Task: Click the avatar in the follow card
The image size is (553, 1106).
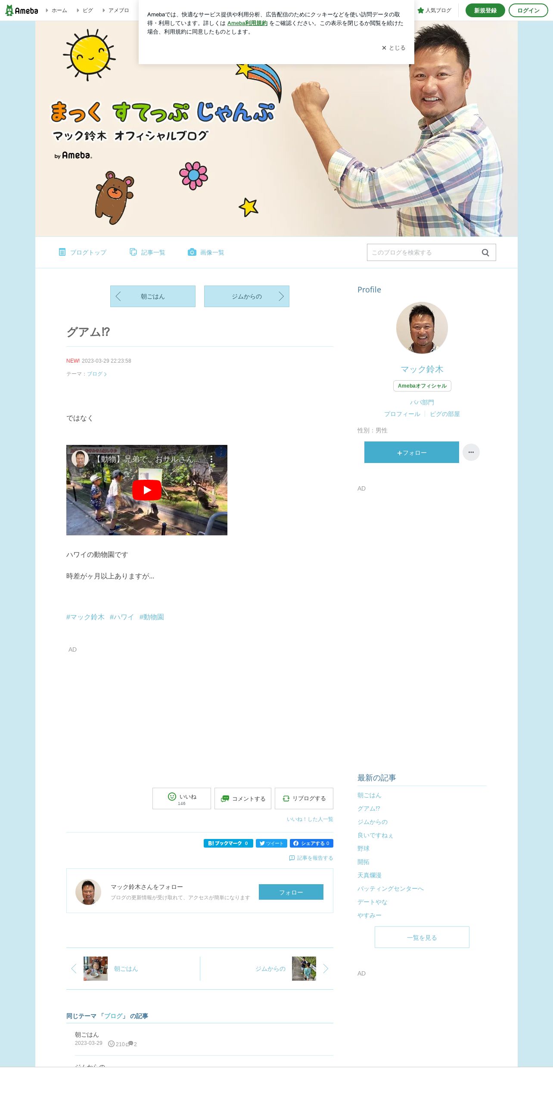Action: coord(88,892)
